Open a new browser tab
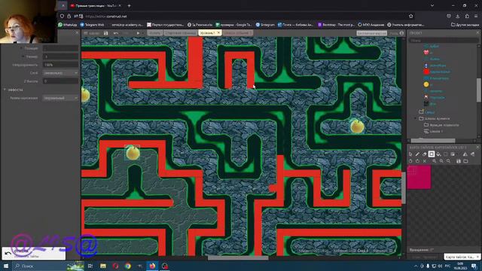This screenshot has height=271, width=482. [x=129, y=5]
